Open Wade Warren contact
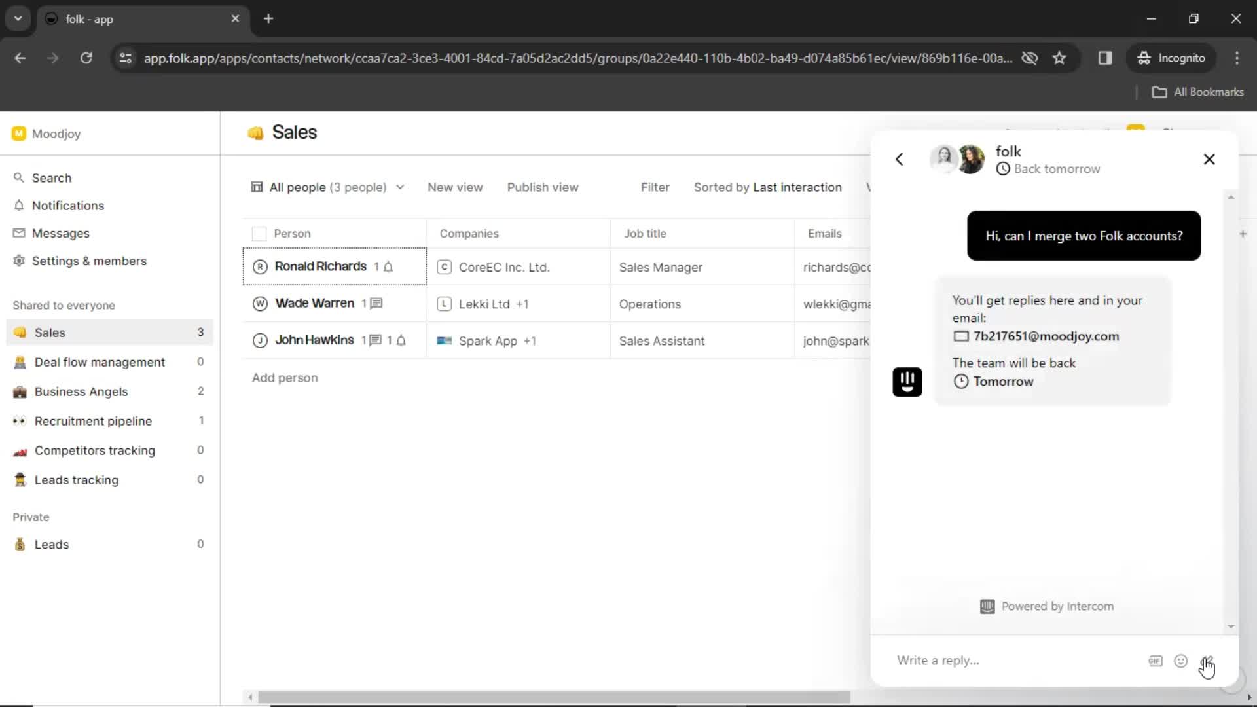This screenshot has width=1257, height=707. (x=314, y=303)
